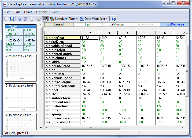
Task: Open the Chart menu
Action: pos(28,12)
